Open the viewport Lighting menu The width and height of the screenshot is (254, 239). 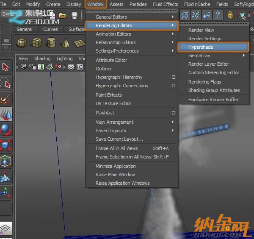[64, 58]
